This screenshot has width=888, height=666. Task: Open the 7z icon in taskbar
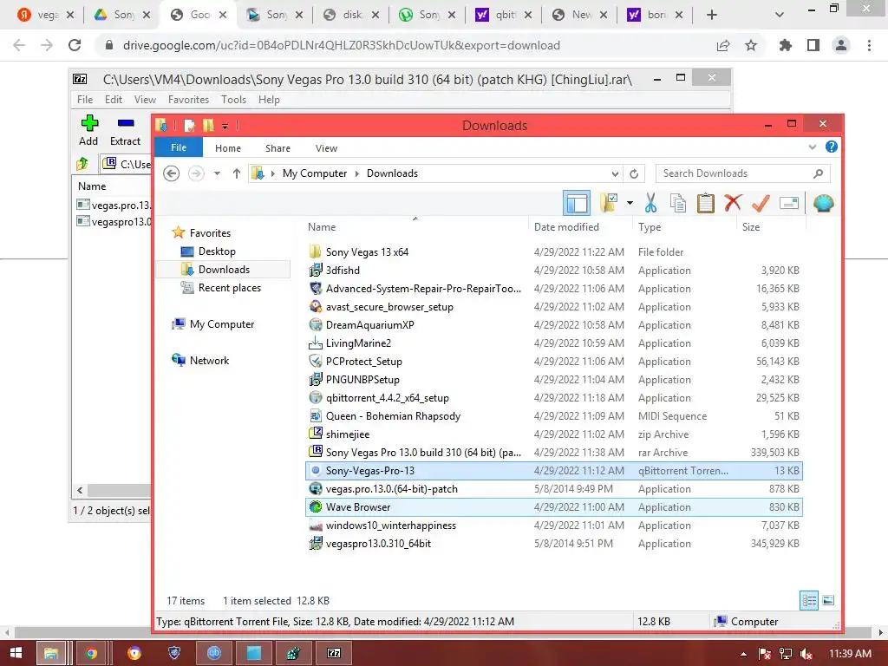click(334, 653)
